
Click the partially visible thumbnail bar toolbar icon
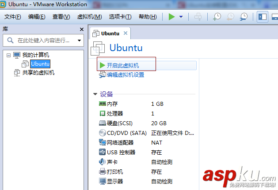click(x=275, y=17)
